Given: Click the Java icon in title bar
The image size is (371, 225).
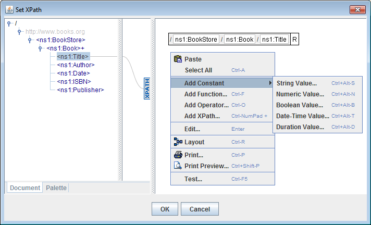Looking at the screenshot, I should coord(9,10).
